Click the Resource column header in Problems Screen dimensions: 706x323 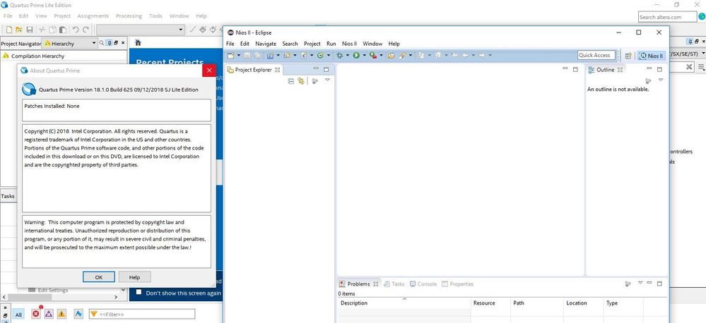coord(490,303)
